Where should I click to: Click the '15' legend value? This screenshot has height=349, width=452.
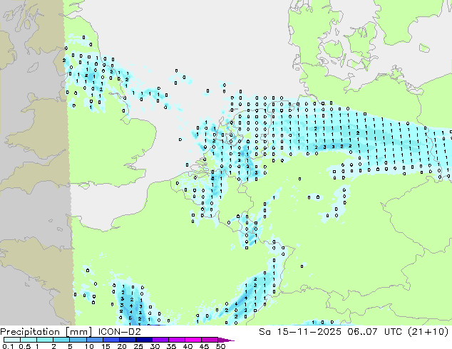pos(106,346)
